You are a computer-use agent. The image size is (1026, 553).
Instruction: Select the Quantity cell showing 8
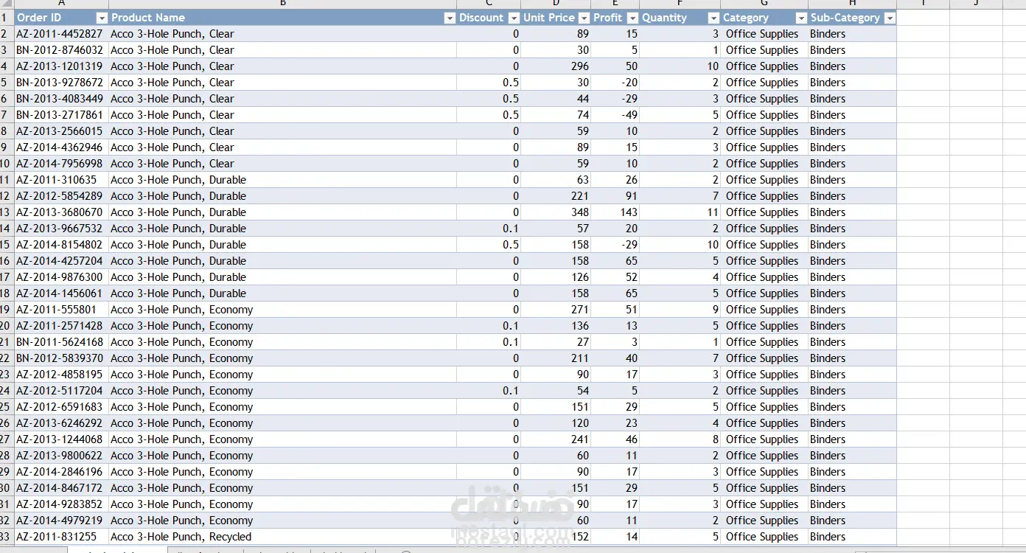680,439
